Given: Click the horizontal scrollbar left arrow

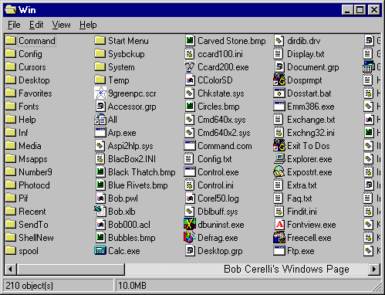Looking at the screenshot, I should 10,269.
